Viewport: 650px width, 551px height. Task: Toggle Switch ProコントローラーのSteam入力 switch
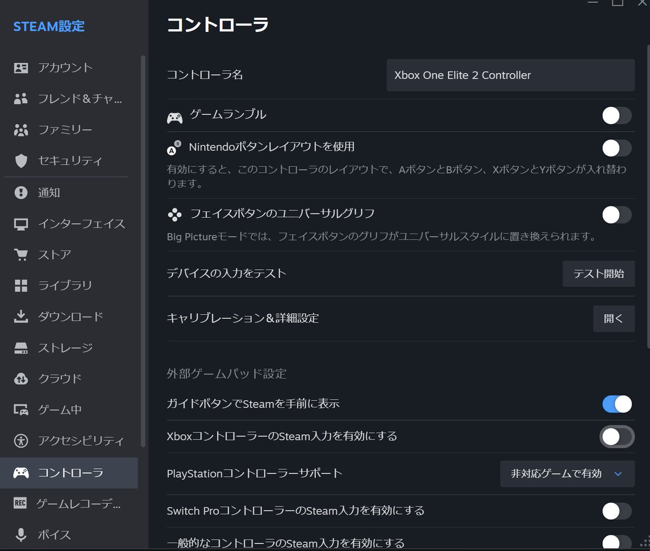click(616, 511)
